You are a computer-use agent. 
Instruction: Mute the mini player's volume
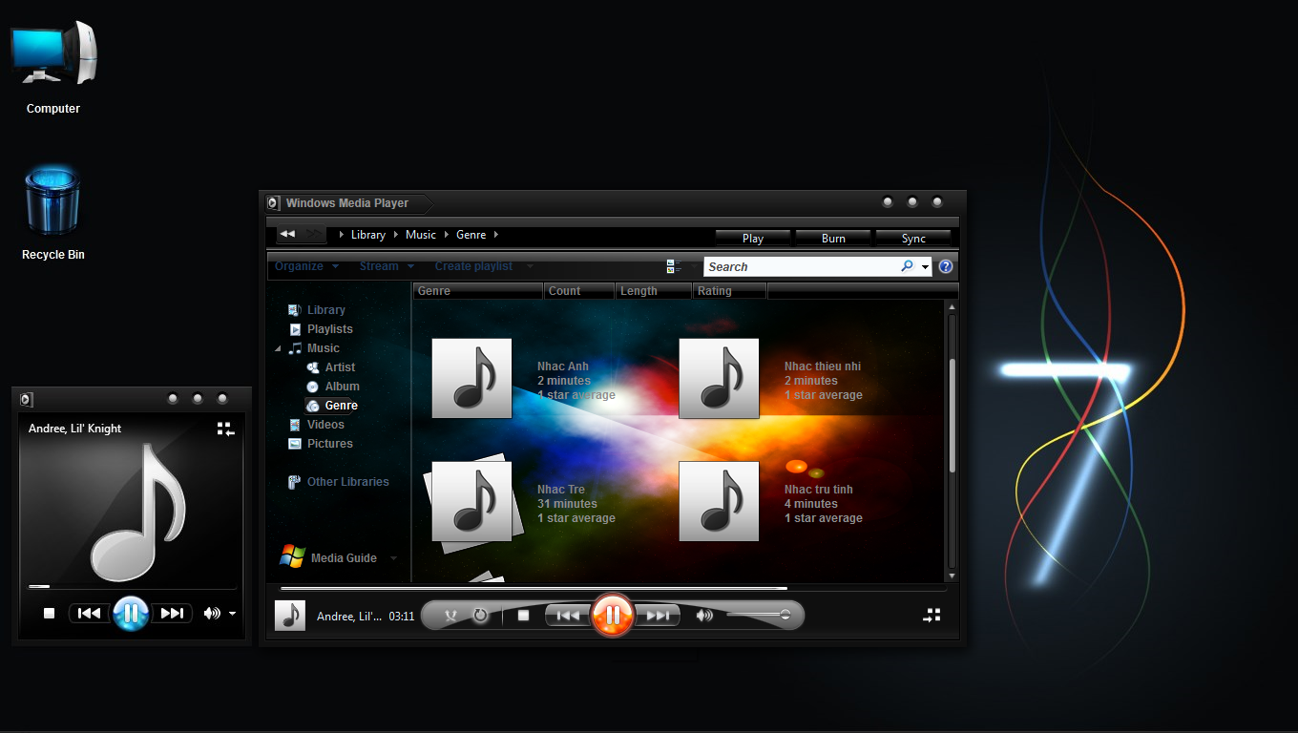212,614
